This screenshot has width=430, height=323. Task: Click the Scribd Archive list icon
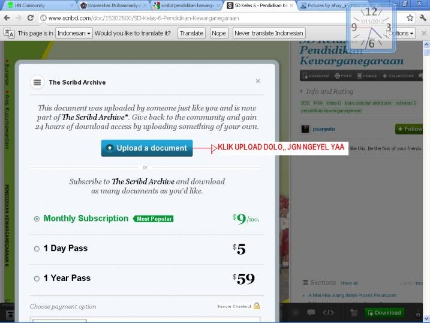pyautogui.click(x=37, y=82)
